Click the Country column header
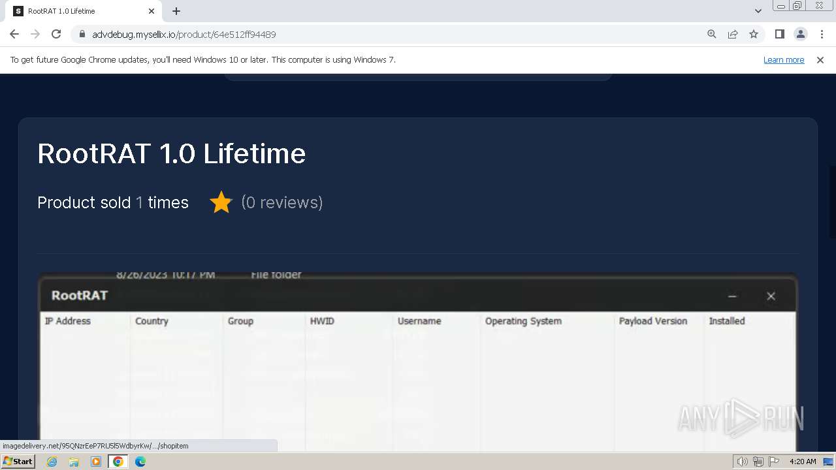The width and height of the screenshot is (836, 470). tap(152, 321)
